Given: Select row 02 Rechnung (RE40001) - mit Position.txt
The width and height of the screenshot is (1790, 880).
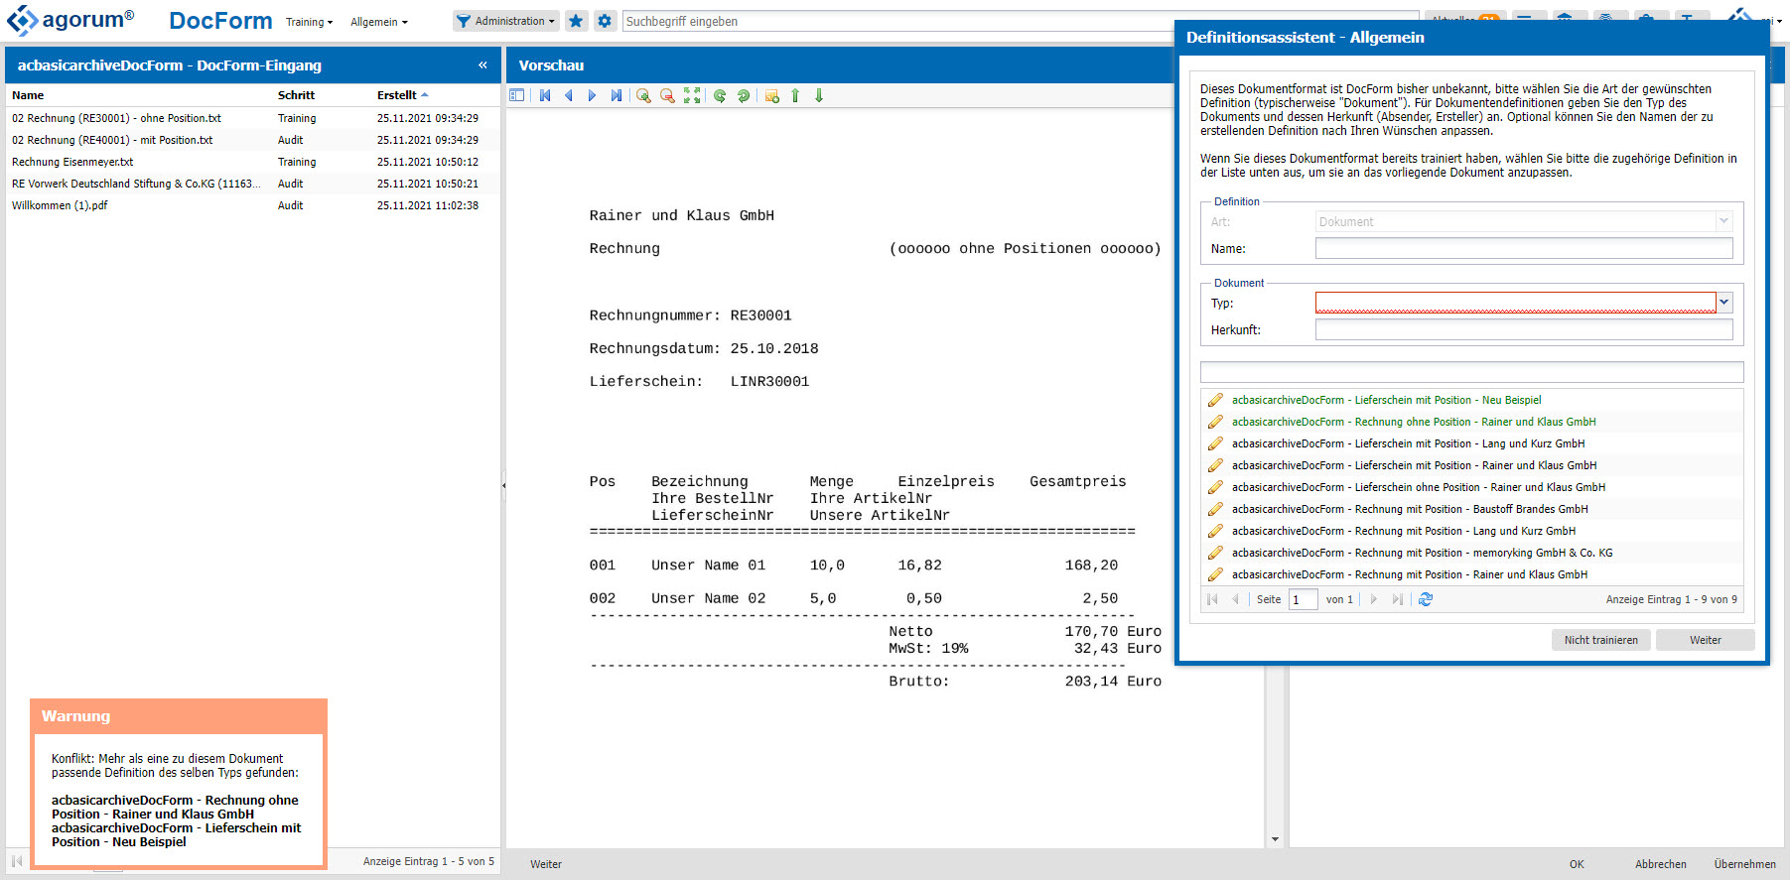Looking at the screenshot, I should [x=253, y=140].
